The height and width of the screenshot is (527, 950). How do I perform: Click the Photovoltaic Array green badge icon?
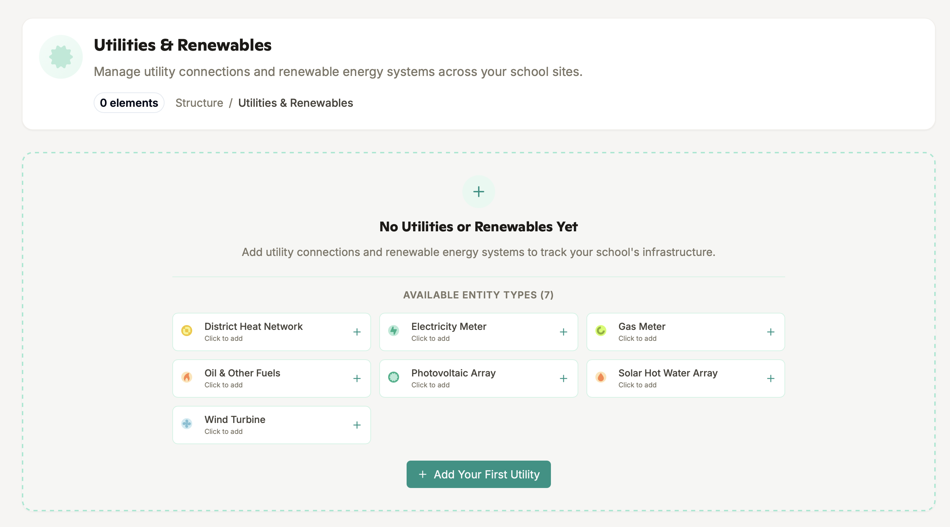pyautogui.click(x=394, y=377)
